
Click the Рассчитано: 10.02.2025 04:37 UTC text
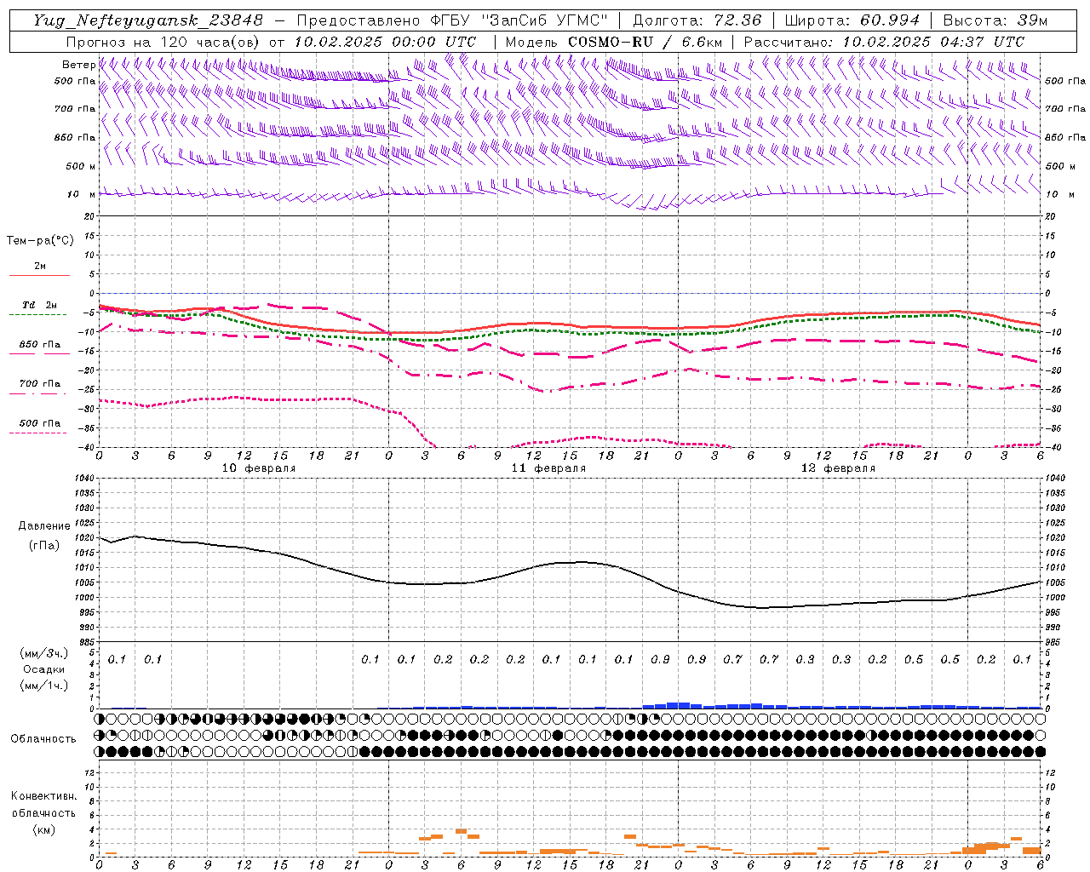click(x=884, y=42)
